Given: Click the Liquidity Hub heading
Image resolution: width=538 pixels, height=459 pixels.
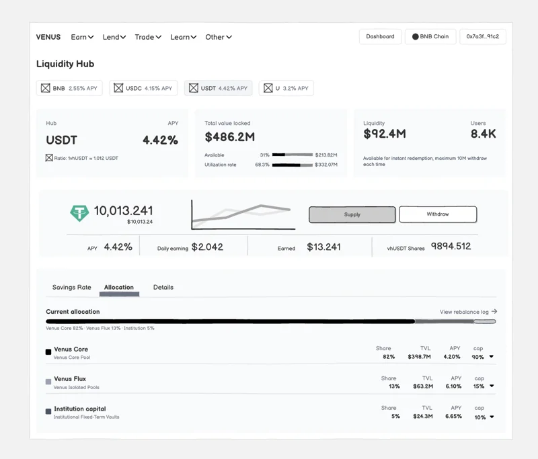Looking at the screenshot, I should pos(65,64).
